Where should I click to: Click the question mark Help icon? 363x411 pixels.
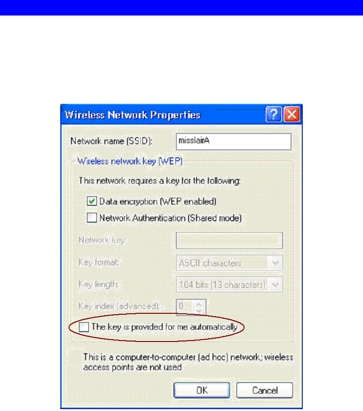pyautogui.click(x=274, y=114)
